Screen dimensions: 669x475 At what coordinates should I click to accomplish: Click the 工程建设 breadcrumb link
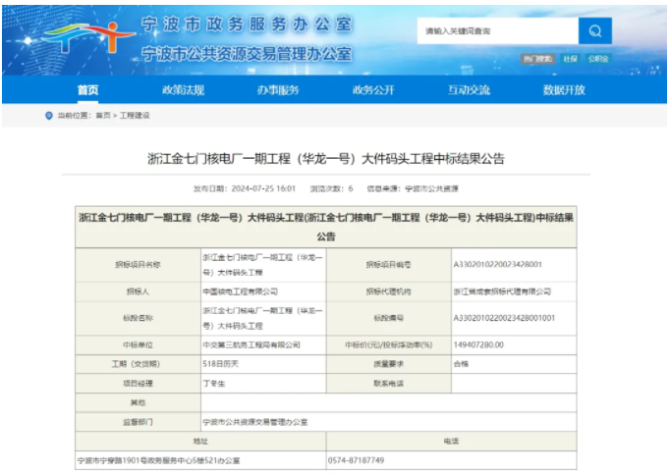click(135, 116)
